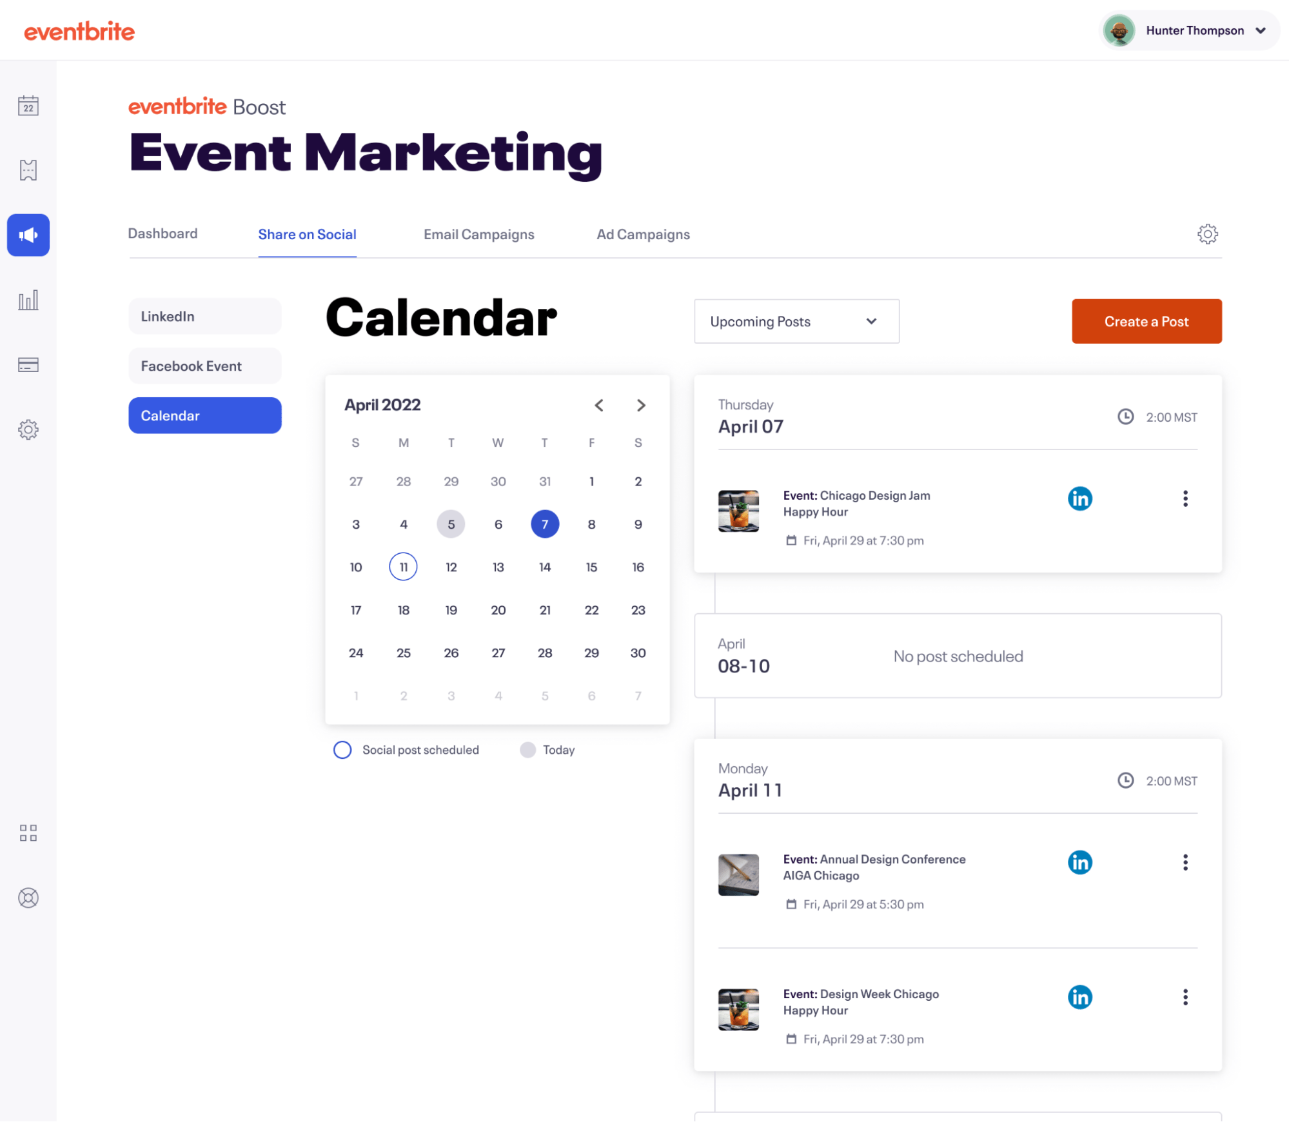Navigate to next month using calendar arrow
This screenshot has width=1289, height=1122.
point(641,404)
